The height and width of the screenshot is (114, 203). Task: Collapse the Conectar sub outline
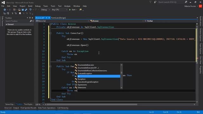[x=50, y=33]
